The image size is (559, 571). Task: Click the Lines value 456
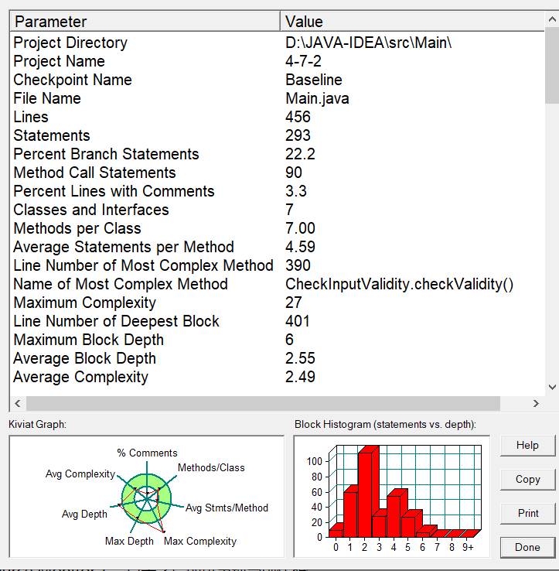[x=298, y=117]
